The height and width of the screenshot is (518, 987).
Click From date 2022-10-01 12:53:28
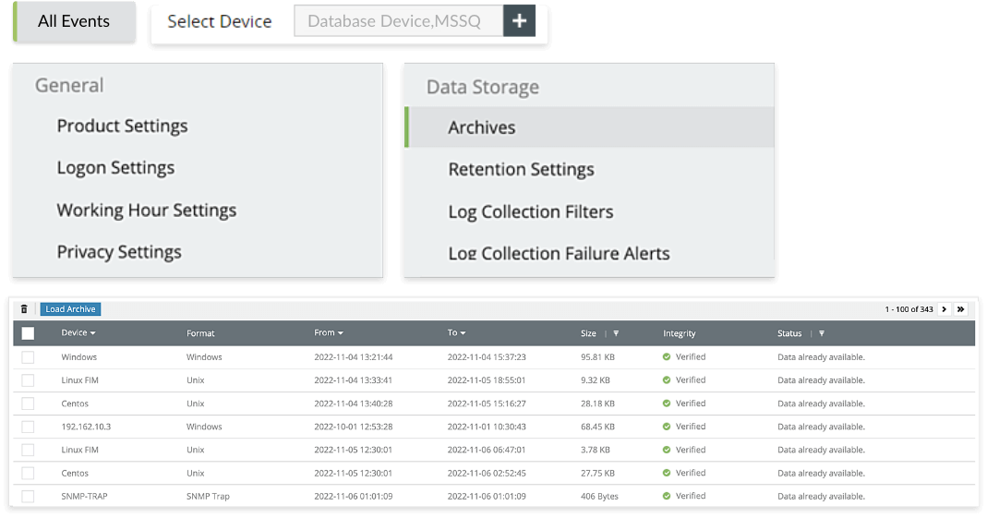tap(353, 426)
